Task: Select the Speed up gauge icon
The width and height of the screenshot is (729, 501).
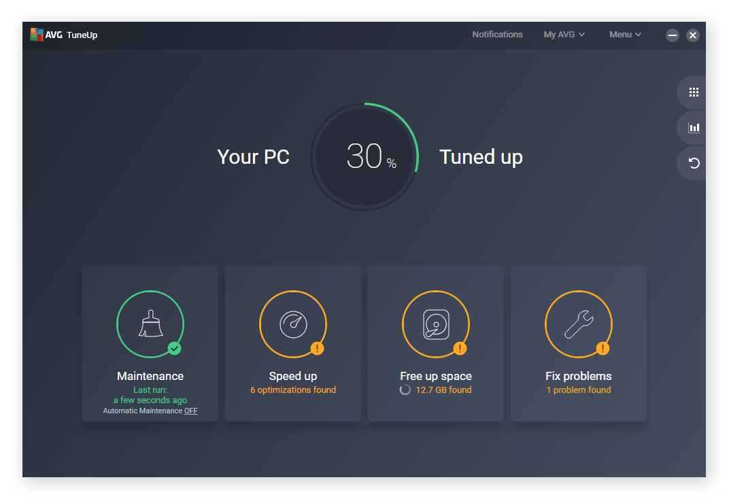Action: pos(292,323)
